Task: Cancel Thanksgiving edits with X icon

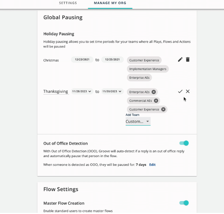Action: tap(188, 91)
